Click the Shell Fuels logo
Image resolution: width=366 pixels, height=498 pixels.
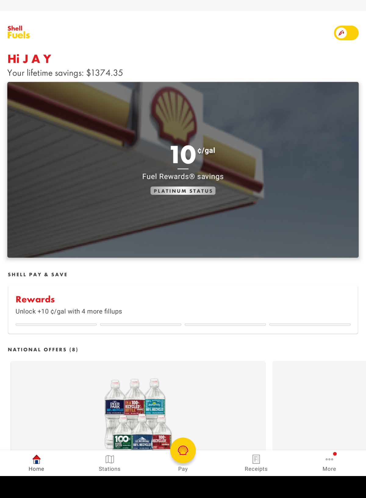pyautogui.click(x=19, y=32)
